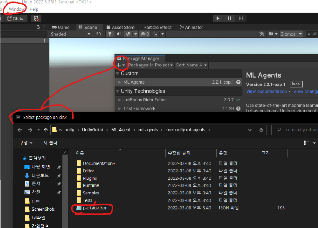Image resolution: width=318 pixels, height=228 pixels.
Task: Open the Packages: In Project dropdown
Action: tap(150, 65)
